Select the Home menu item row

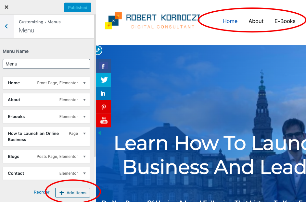[x=46, y=83]
